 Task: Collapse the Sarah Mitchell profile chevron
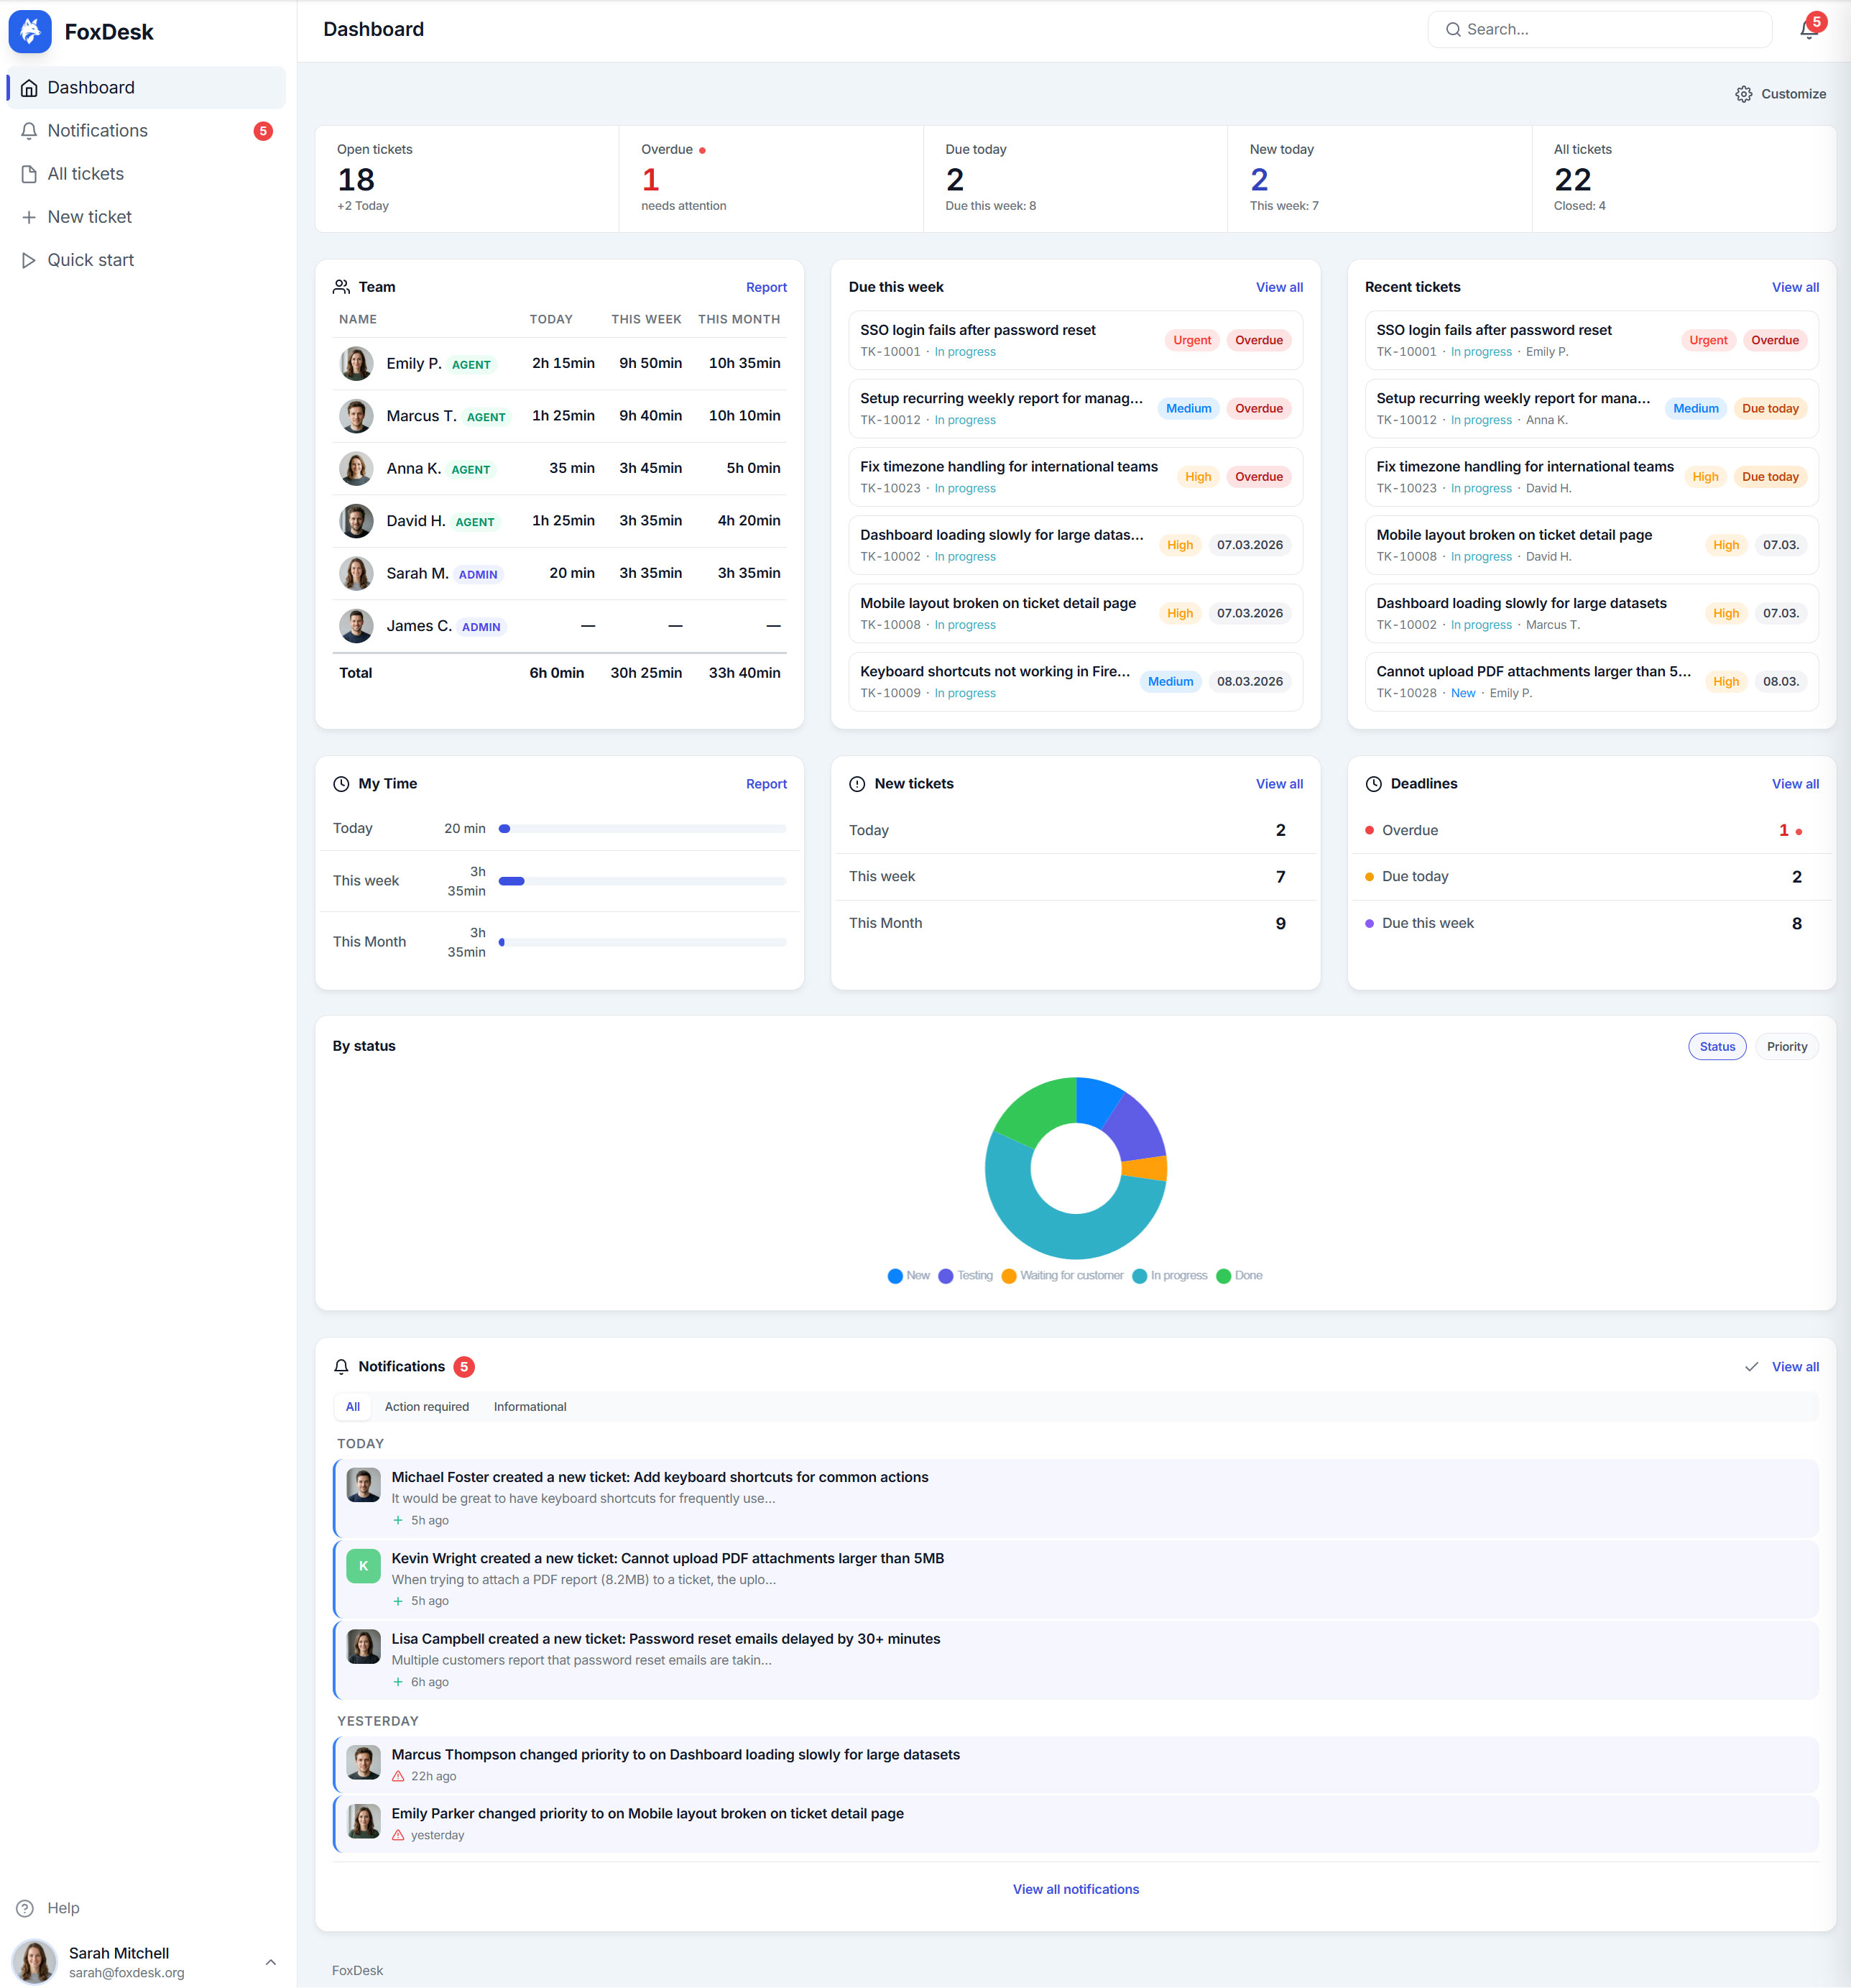(x=270, y=1962)
